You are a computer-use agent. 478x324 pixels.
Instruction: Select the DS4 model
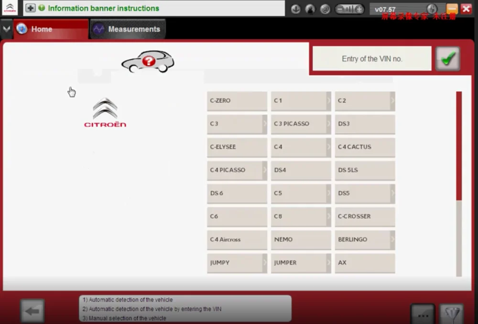coord(301,171)
